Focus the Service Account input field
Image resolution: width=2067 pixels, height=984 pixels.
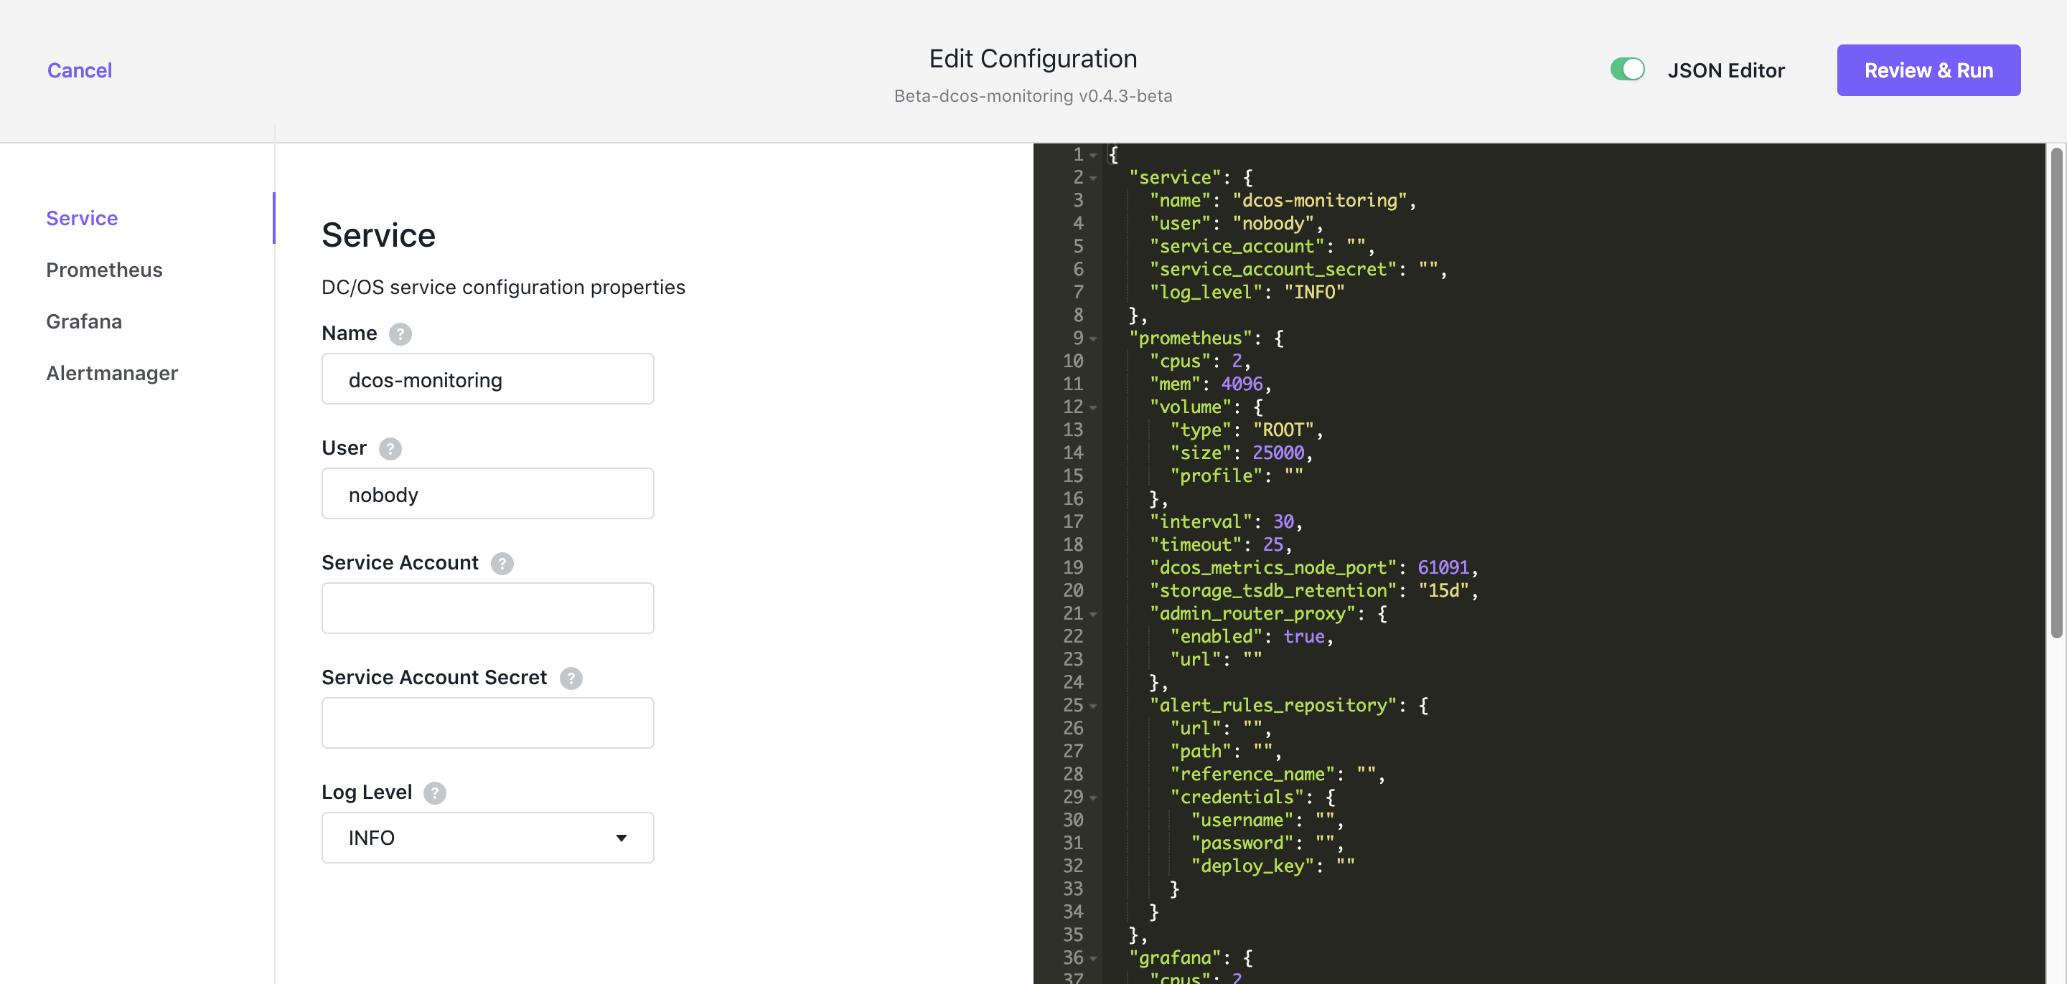487,608
